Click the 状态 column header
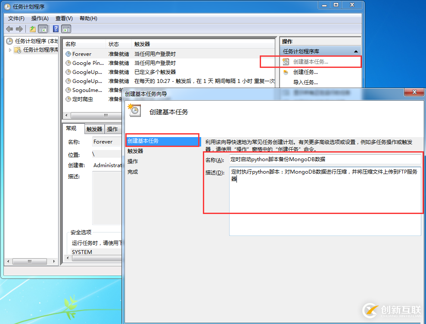The image size is (426, 324). pyautogui.click(x=118, y=44)
